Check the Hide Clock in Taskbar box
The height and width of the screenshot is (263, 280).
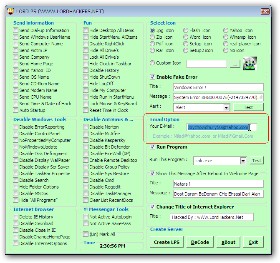click(x=86, y=64)
